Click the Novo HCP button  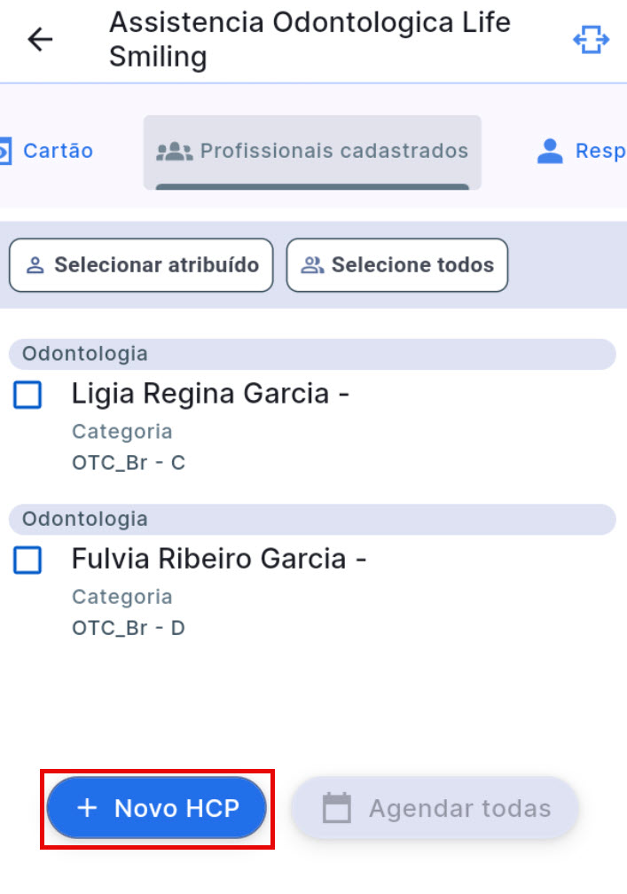(x=157, y=808)
